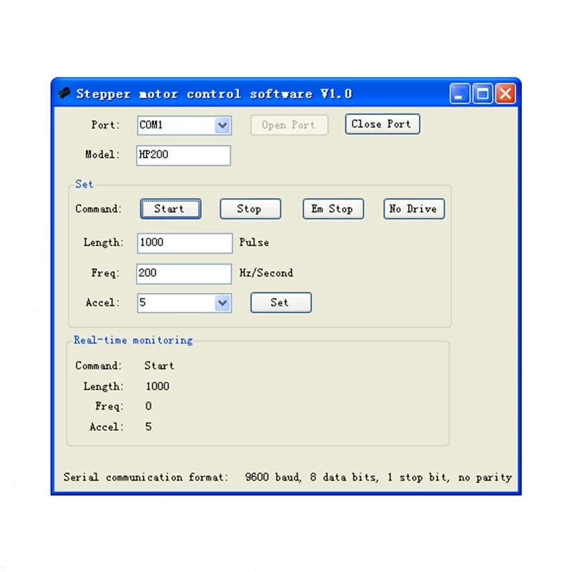Click the No Drive button
Image resolution: width=572 pixels, height=572 pixels.
tap(414, 209)
